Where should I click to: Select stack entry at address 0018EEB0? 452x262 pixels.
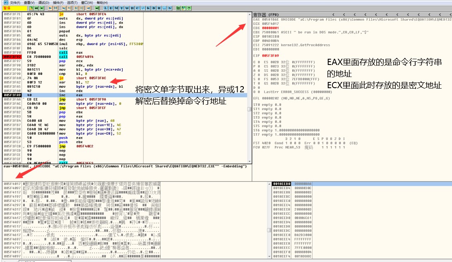[x=281, y=183]
